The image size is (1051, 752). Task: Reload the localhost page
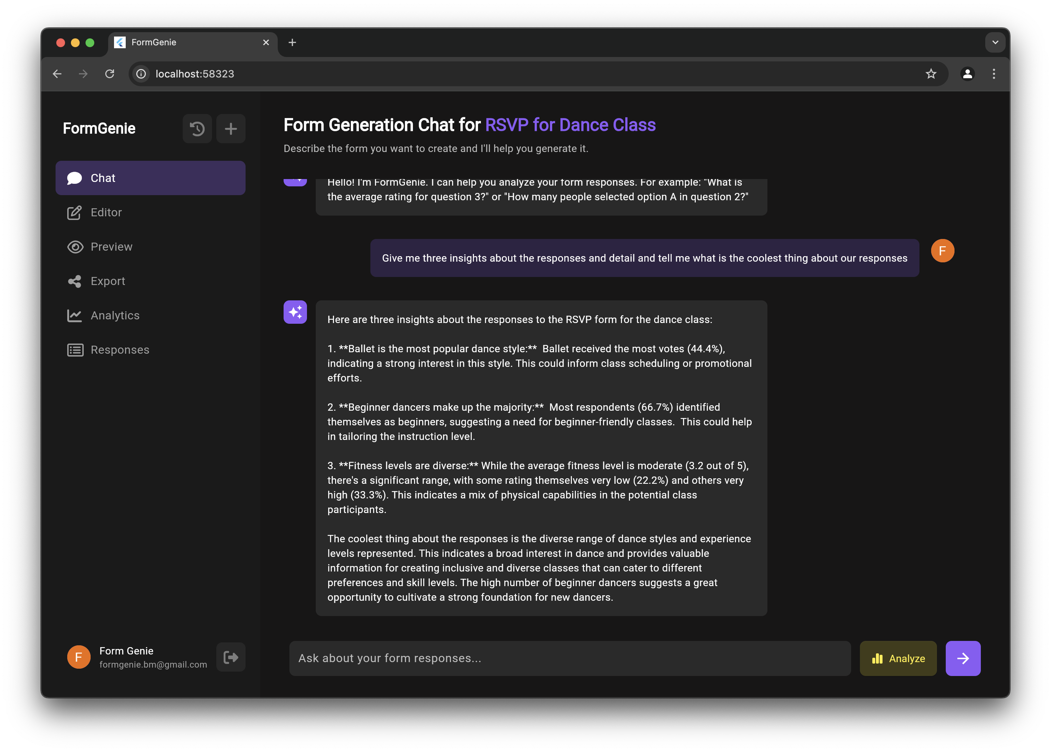[x=110, y=74]
